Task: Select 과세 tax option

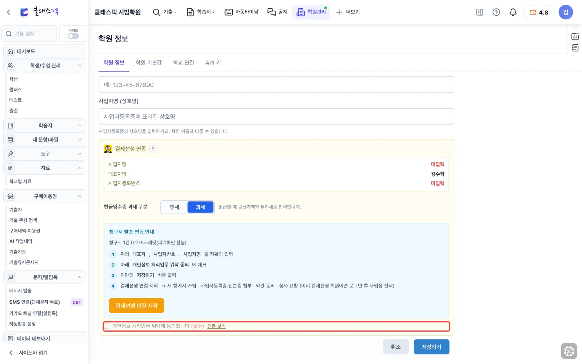Action: [x=200, y=207]
